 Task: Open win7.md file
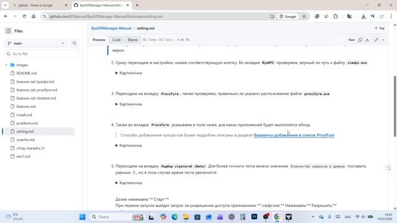coord(23,157)
